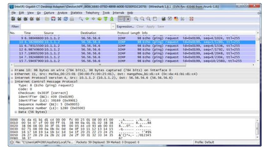
Task: Jump to first packet icon
Action: click(106, 19)
